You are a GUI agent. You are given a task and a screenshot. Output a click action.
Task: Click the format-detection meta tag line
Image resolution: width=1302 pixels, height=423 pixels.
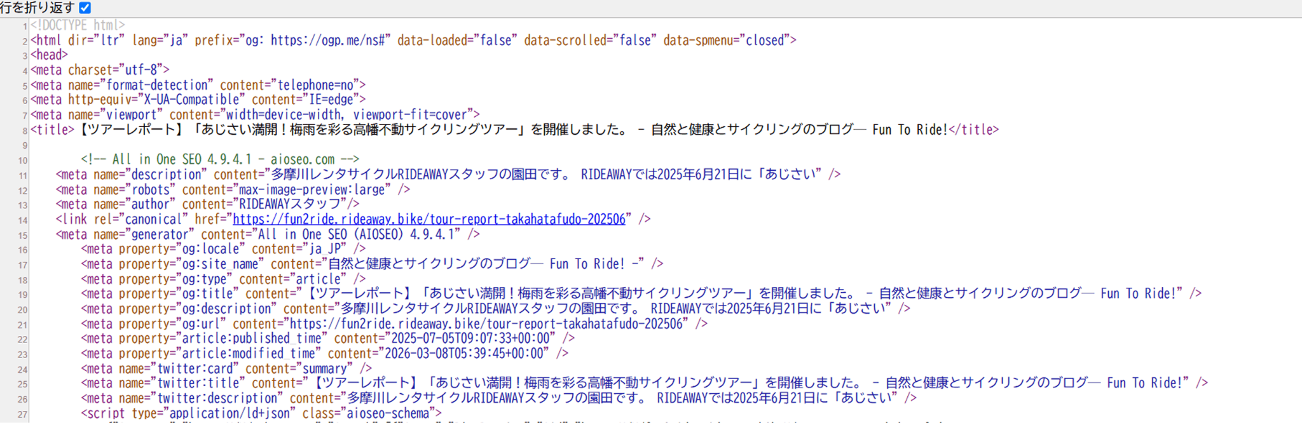pos(198,85)
